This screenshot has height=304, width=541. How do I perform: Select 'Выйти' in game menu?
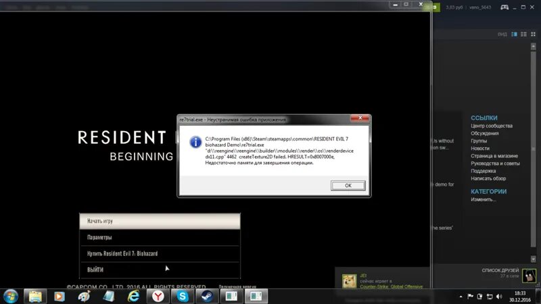(160, 270)
